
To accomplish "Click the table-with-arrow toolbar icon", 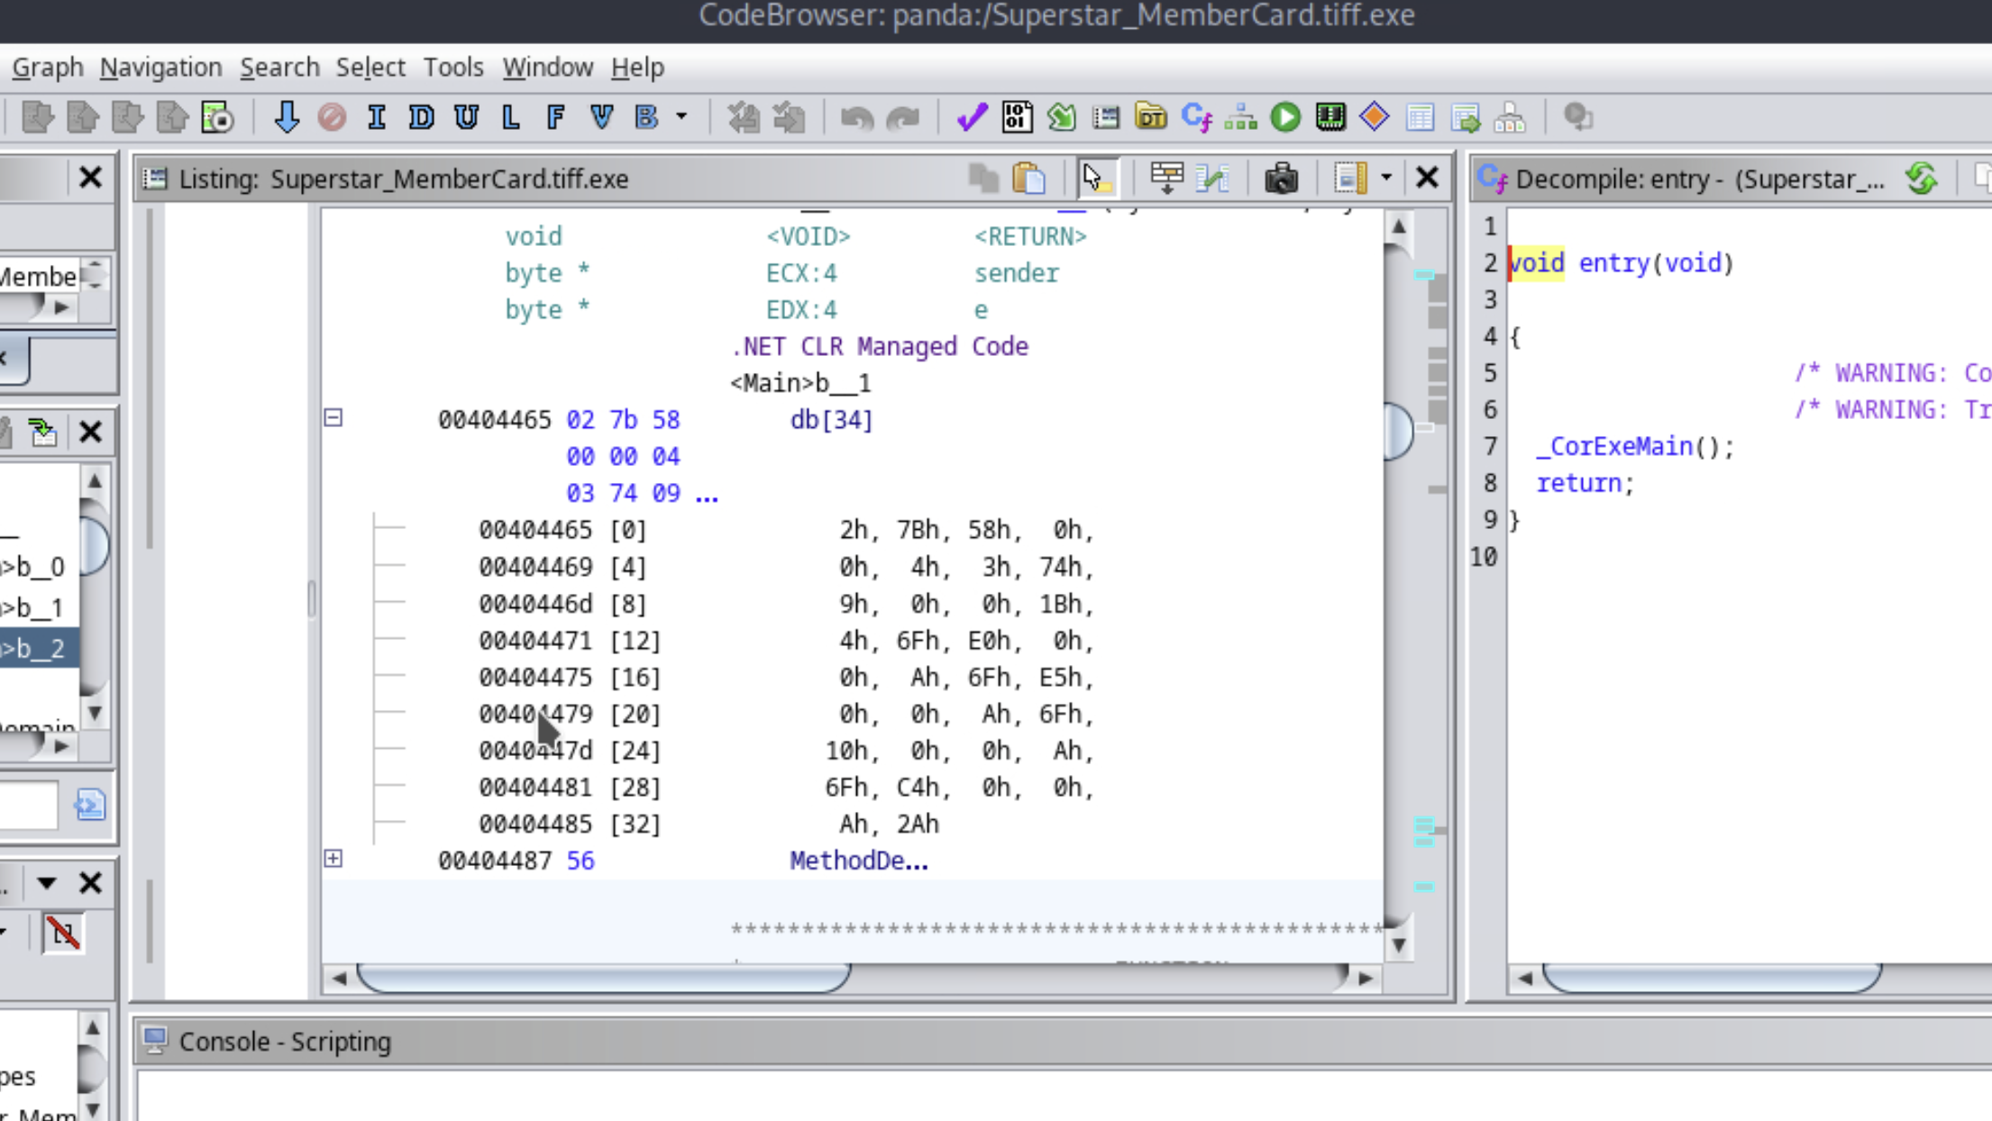I will [1466, 117].
